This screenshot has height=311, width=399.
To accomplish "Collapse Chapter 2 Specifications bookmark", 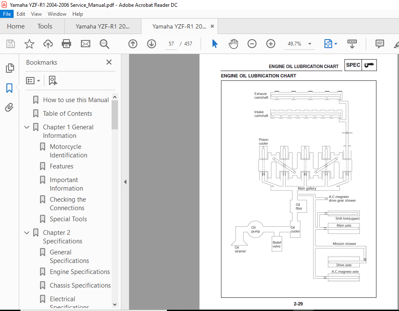I will (27, 233).
